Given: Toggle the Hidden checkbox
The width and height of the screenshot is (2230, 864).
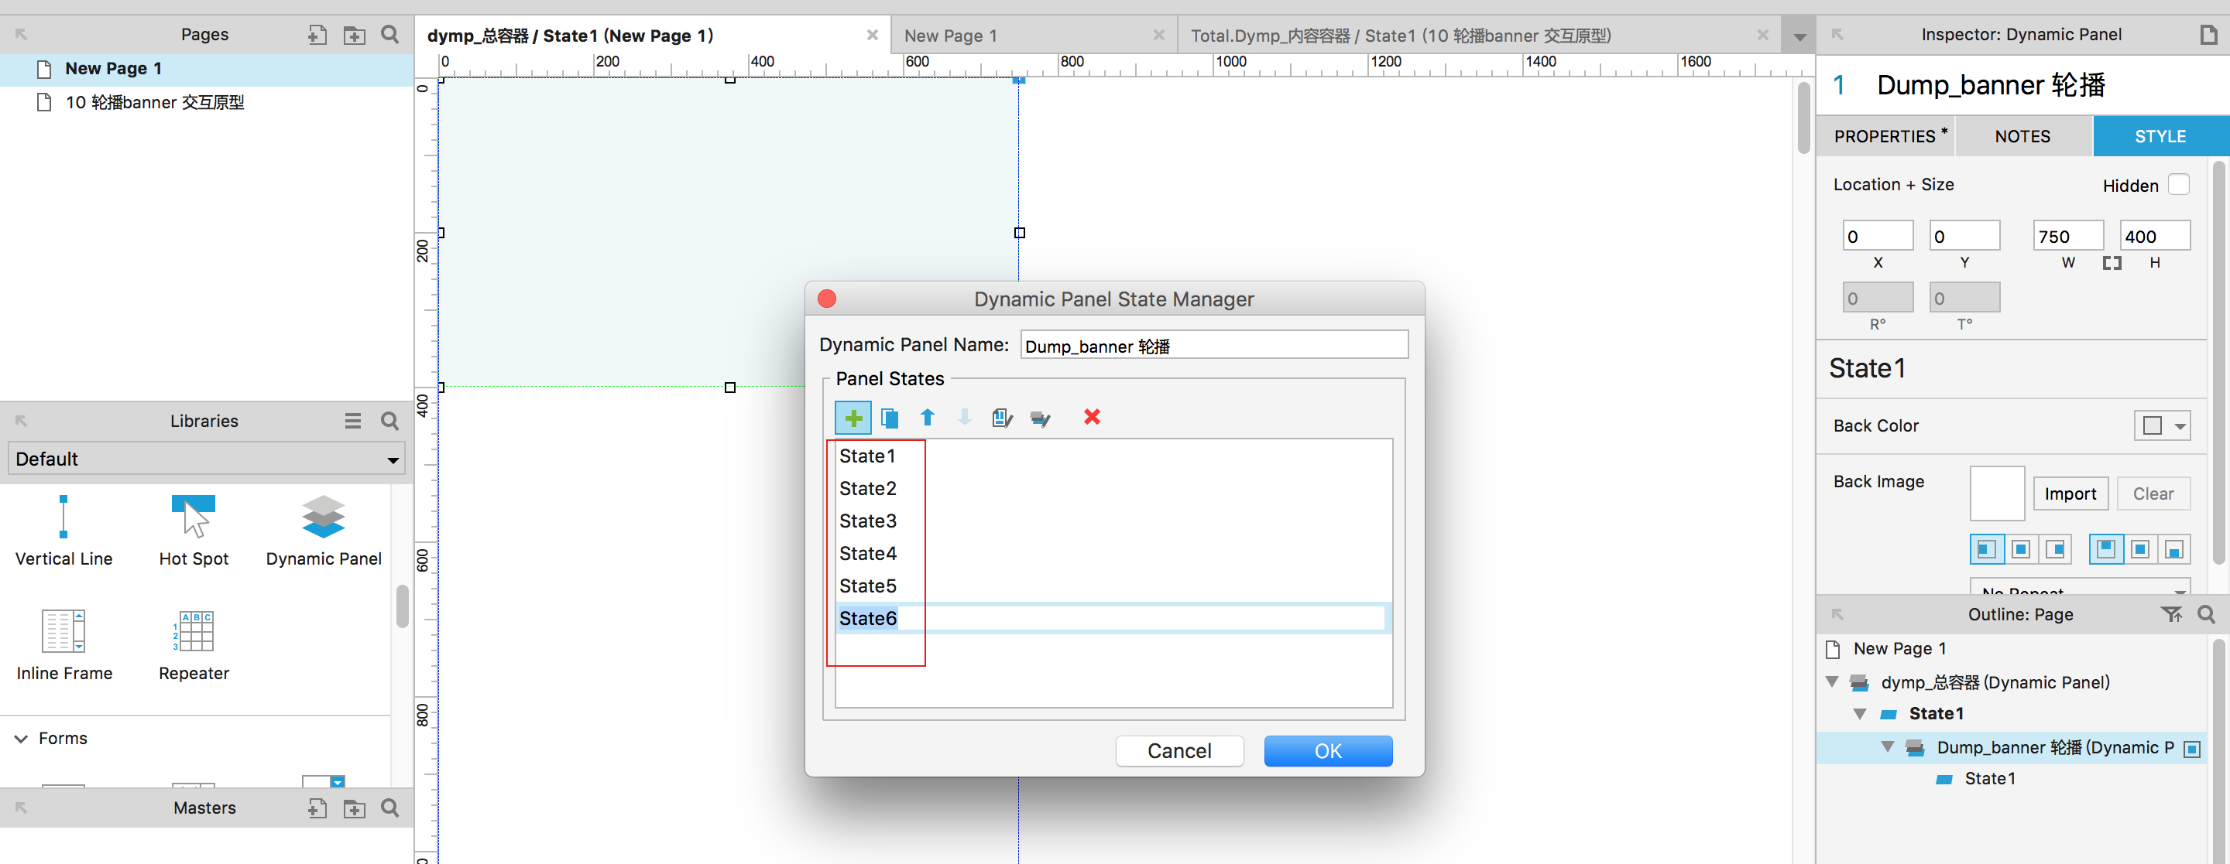Looking at the screenshot, I should click(2178, 185).
